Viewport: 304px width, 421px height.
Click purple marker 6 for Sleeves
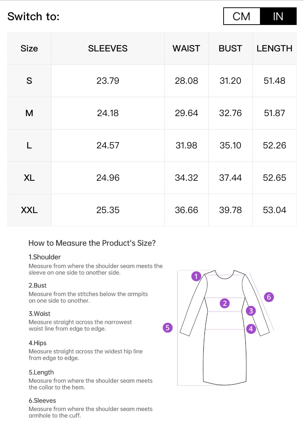[x=269, y=297]
